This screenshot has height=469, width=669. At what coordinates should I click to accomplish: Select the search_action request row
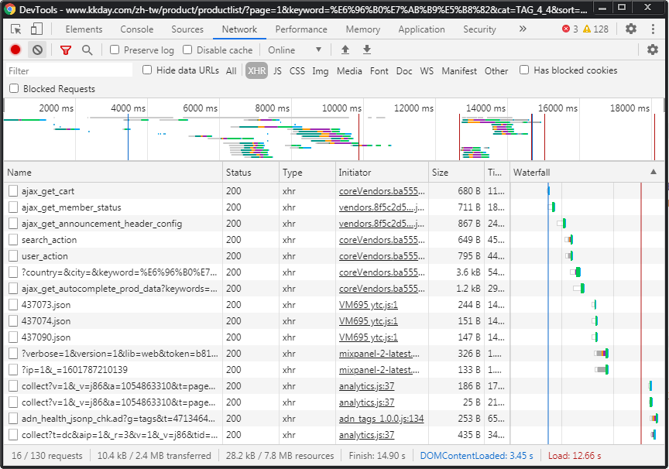[334, 240]
